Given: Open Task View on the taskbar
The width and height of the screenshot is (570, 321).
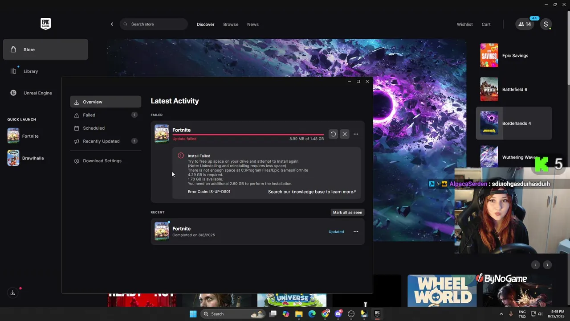Looking at the screenshot, I should pyautogui.click(x=273, y=314).
